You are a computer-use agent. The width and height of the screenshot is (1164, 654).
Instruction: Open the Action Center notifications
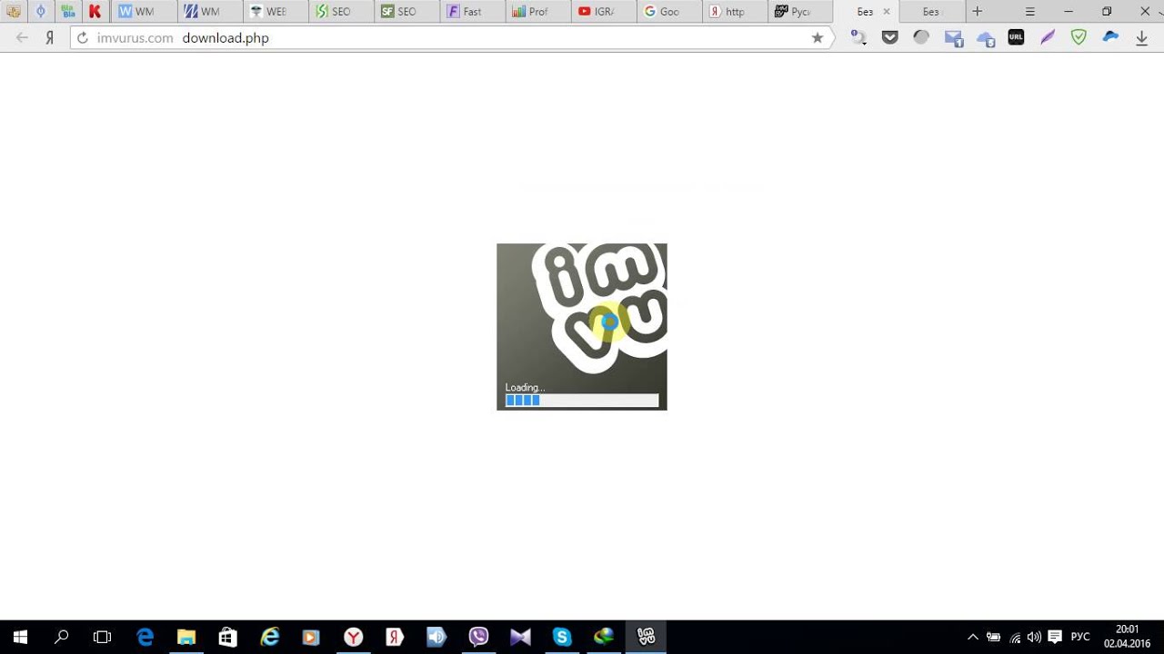point(1055,637)
